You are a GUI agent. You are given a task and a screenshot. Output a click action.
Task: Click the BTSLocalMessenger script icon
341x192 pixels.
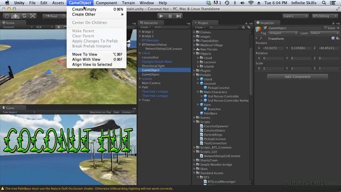(x=205, y=181)
